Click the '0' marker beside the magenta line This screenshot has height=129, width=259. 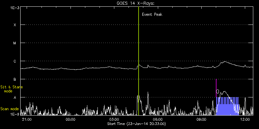[x=218, y=91]
